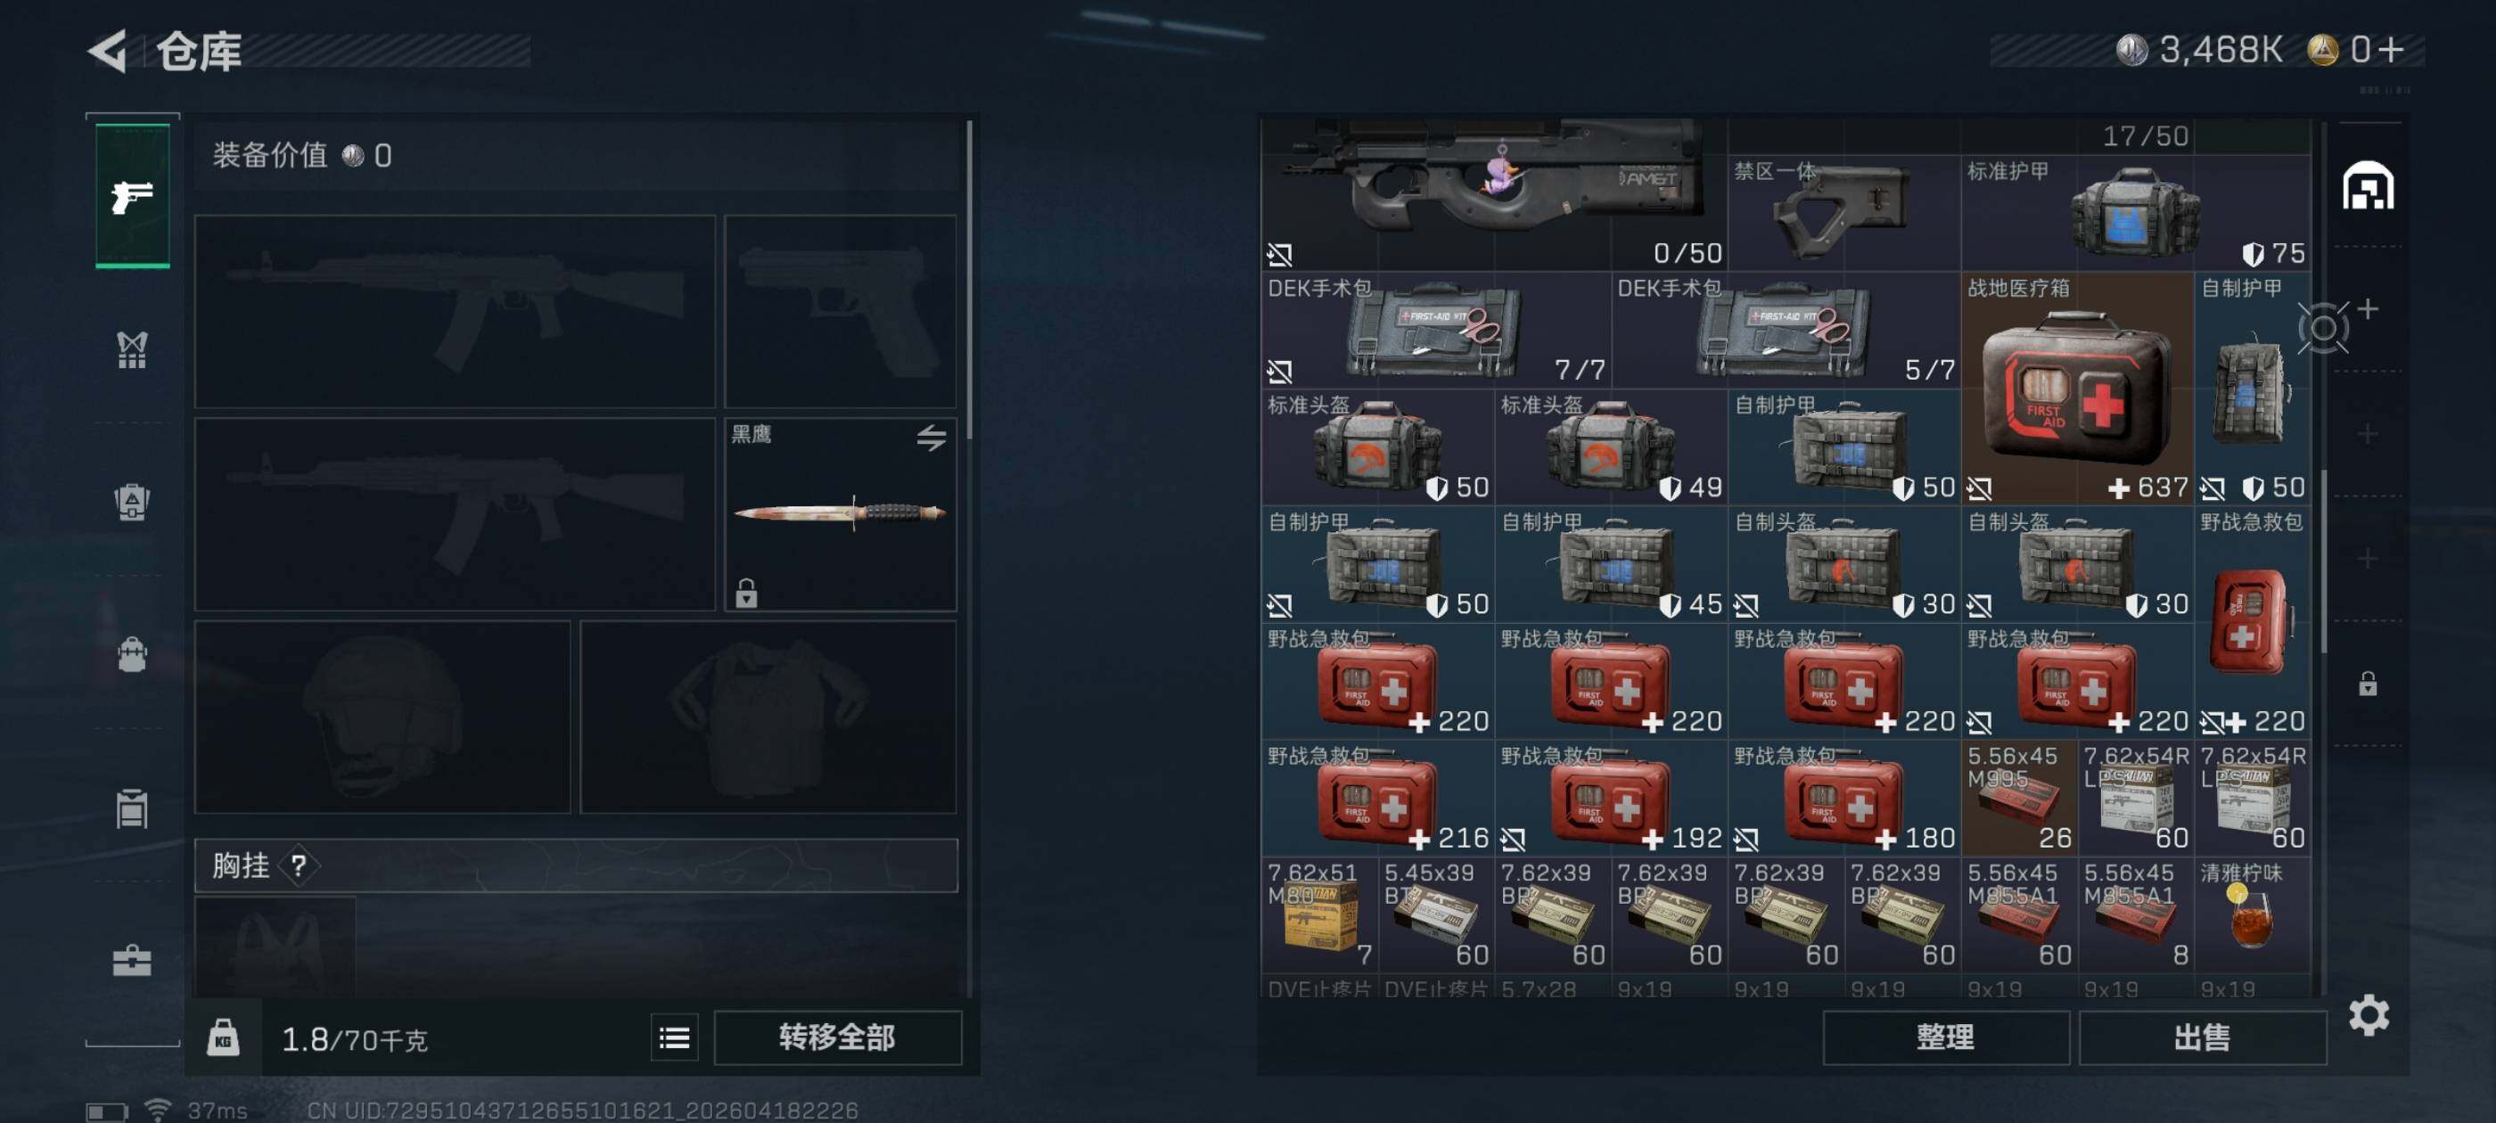
Task: Select the 清雅柠味 drink item
Action: tap(2251, 914)
